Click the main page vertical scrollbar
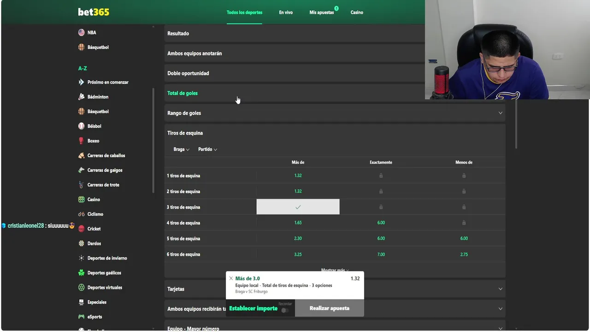This screenshot has height=332, width=590. (x=516, y=123)
